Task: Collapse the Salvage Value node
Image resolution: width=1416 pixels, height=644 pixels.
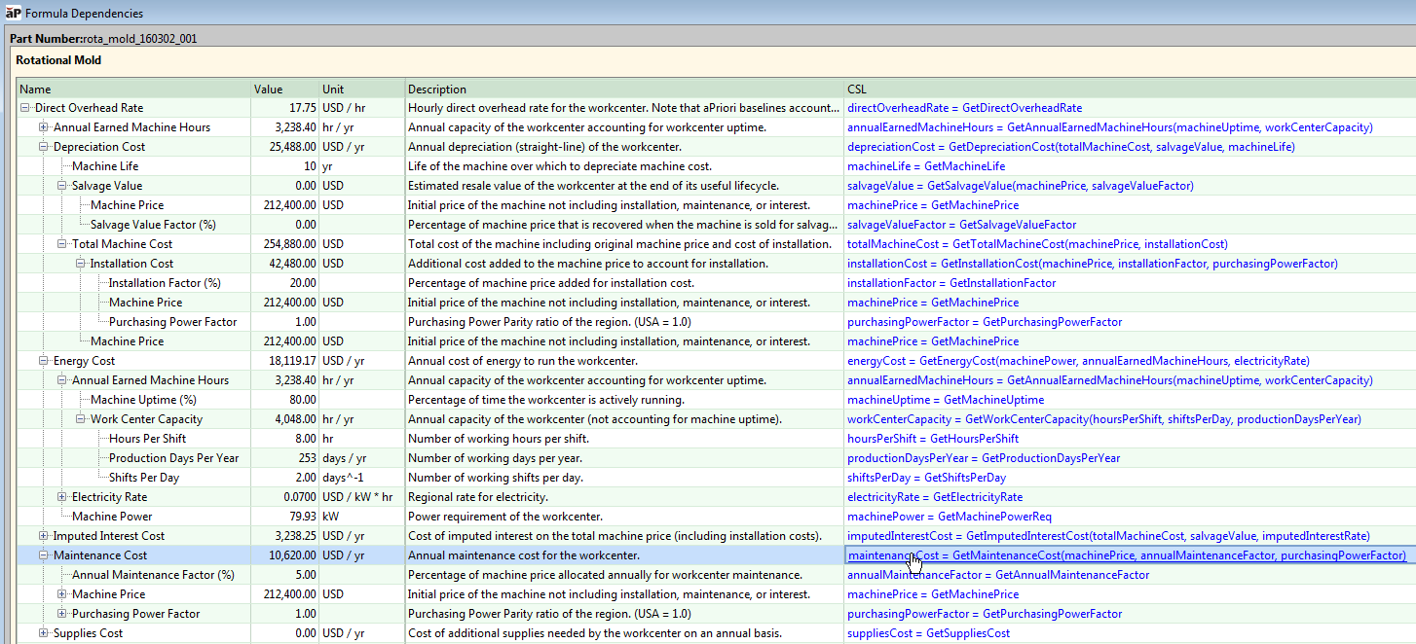Action: tap(61, 186)
